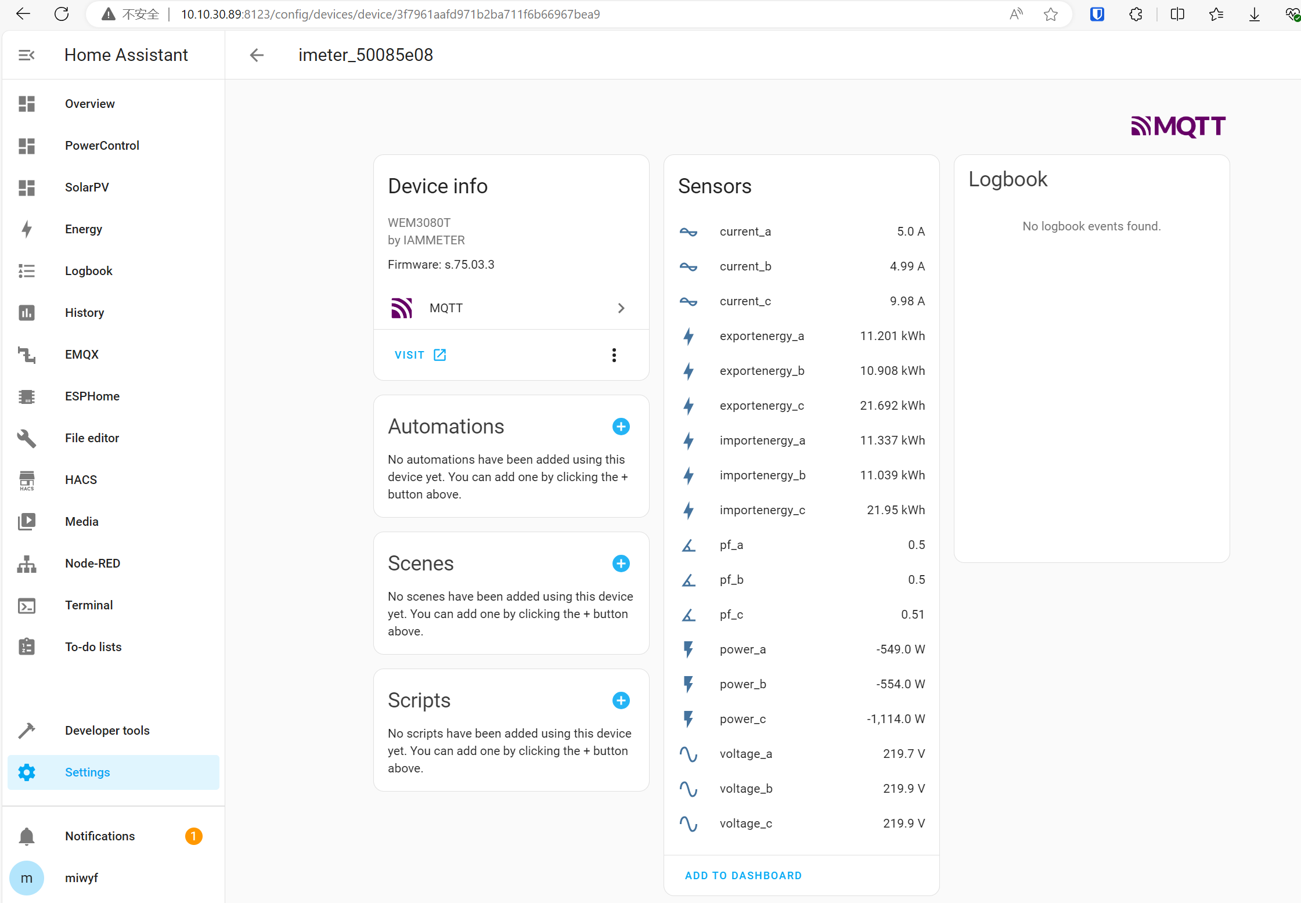Click the Home Assistant sidebar hamburger icon
1301x903 pixels.
(27, 55)
